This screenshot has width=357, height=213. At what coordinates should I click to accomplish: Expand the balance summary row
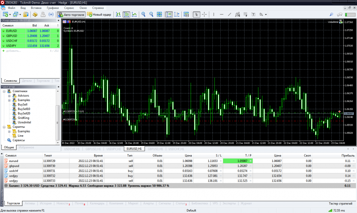pos(6,186)
